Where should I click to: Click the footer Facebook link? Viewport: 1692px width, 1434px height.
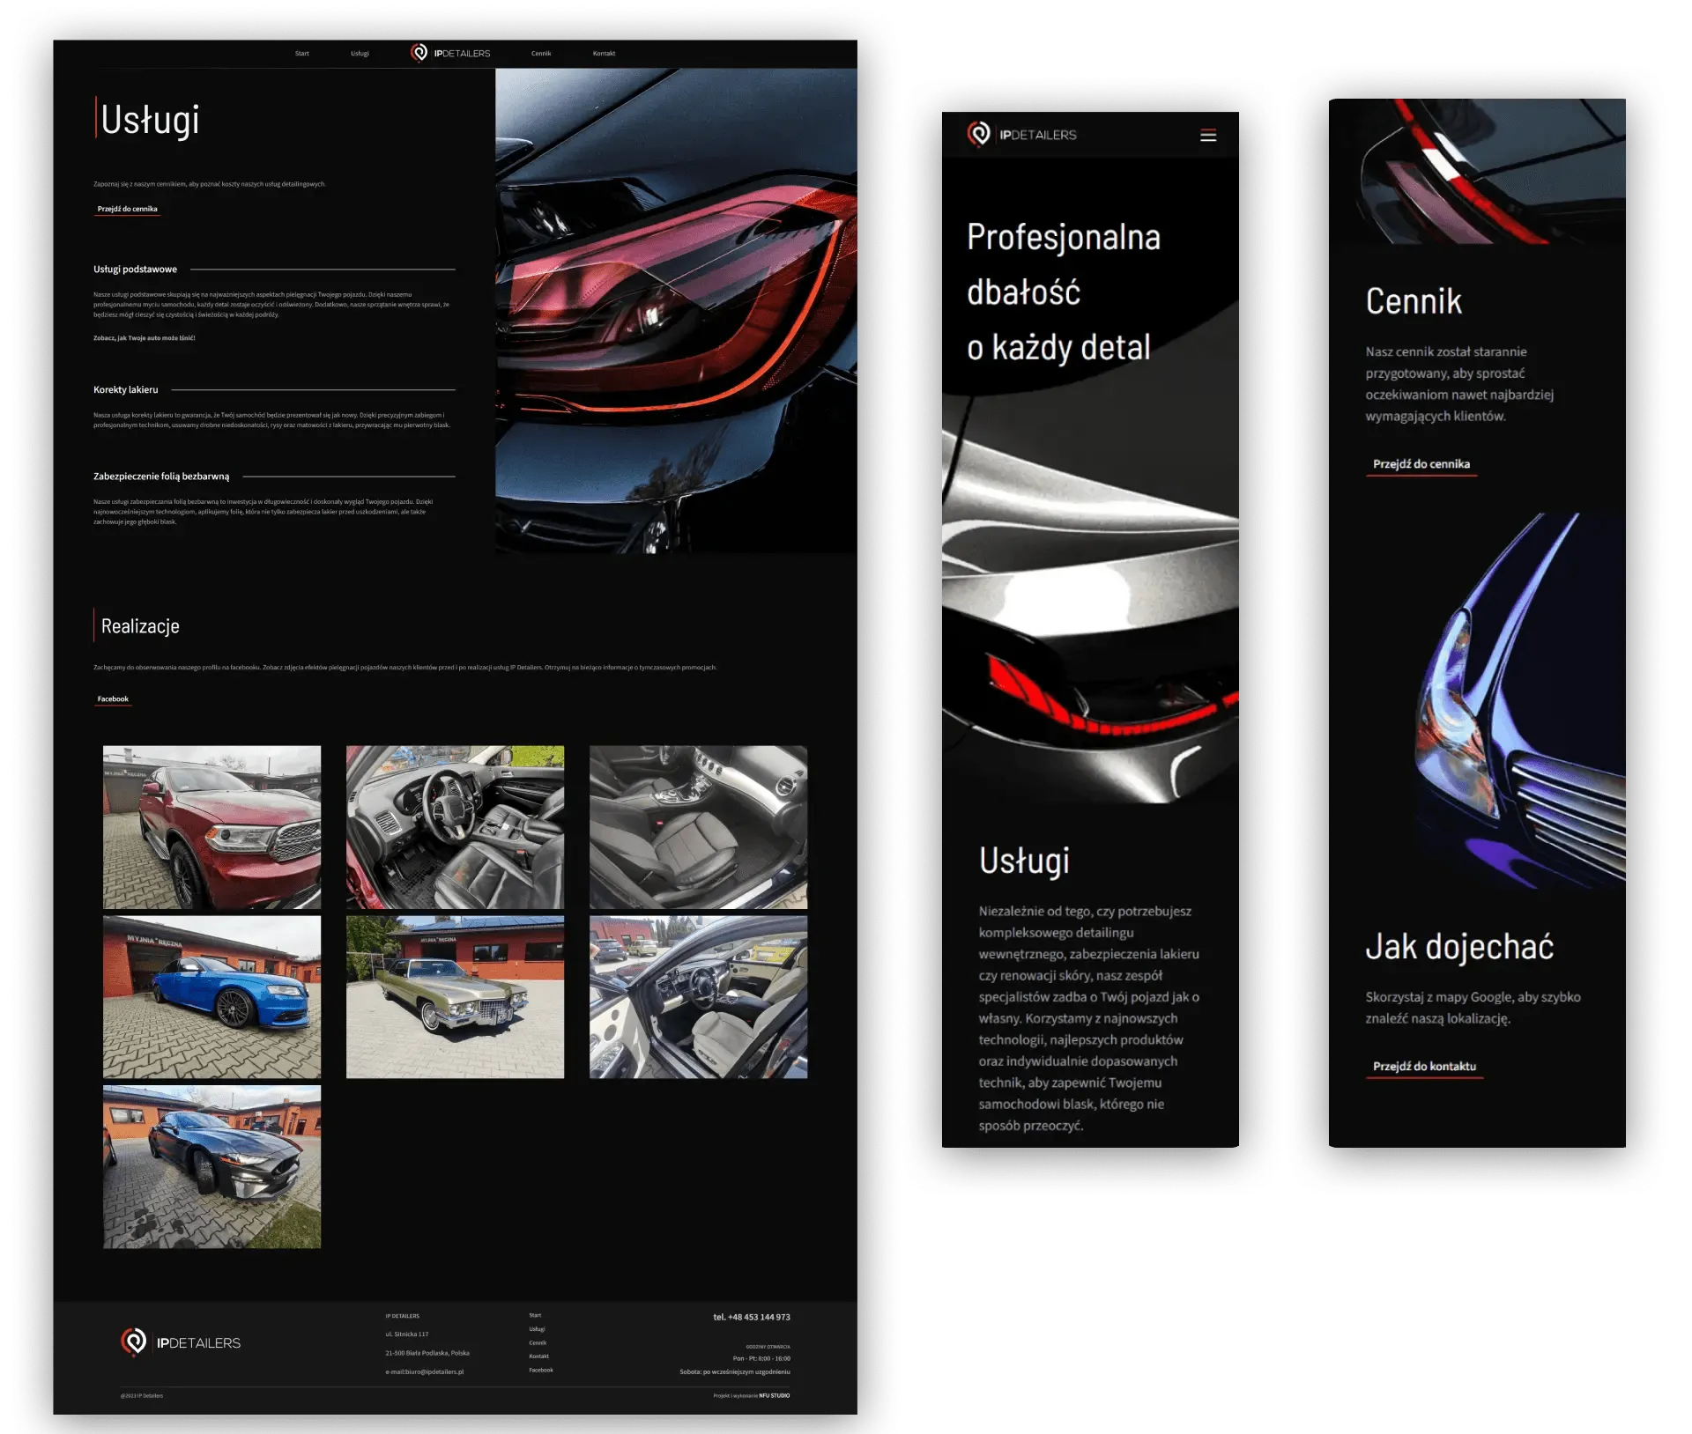pos(541,1370)
